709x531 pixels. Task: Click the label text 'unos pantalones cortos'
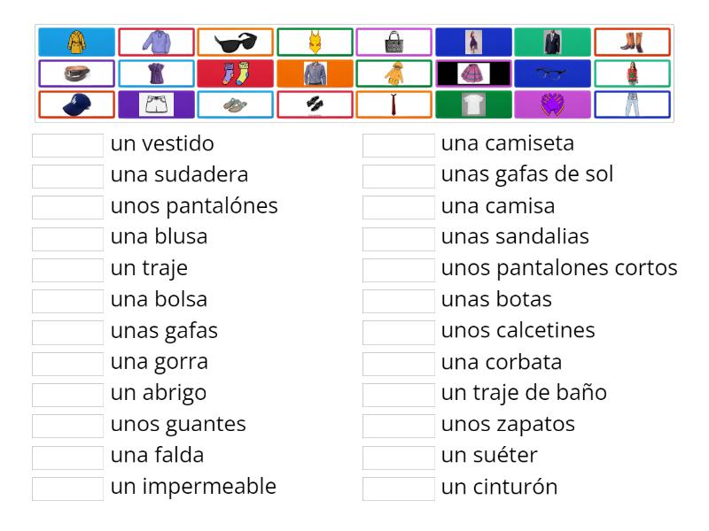(x=558, y=267)
